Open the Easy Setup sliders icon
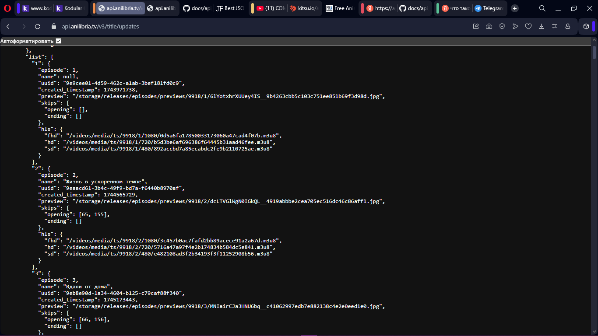The width and height of the screenshot is (598, 336). coord(555,26)
